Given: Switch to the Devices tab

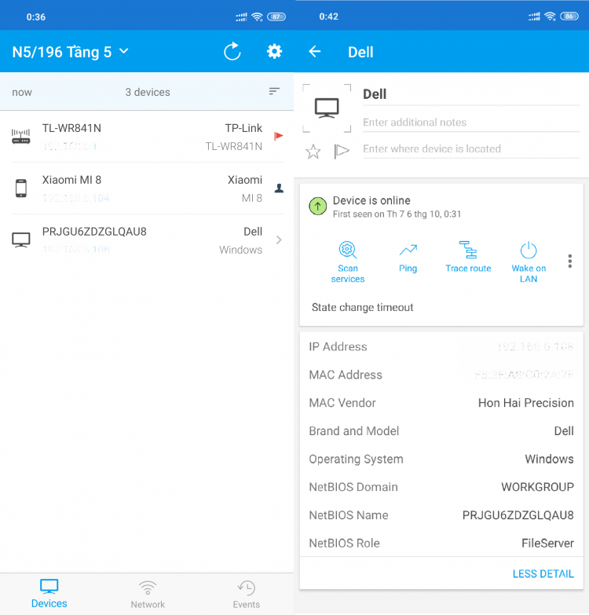Looking at the screenshot, I should [x=49, y=594].
